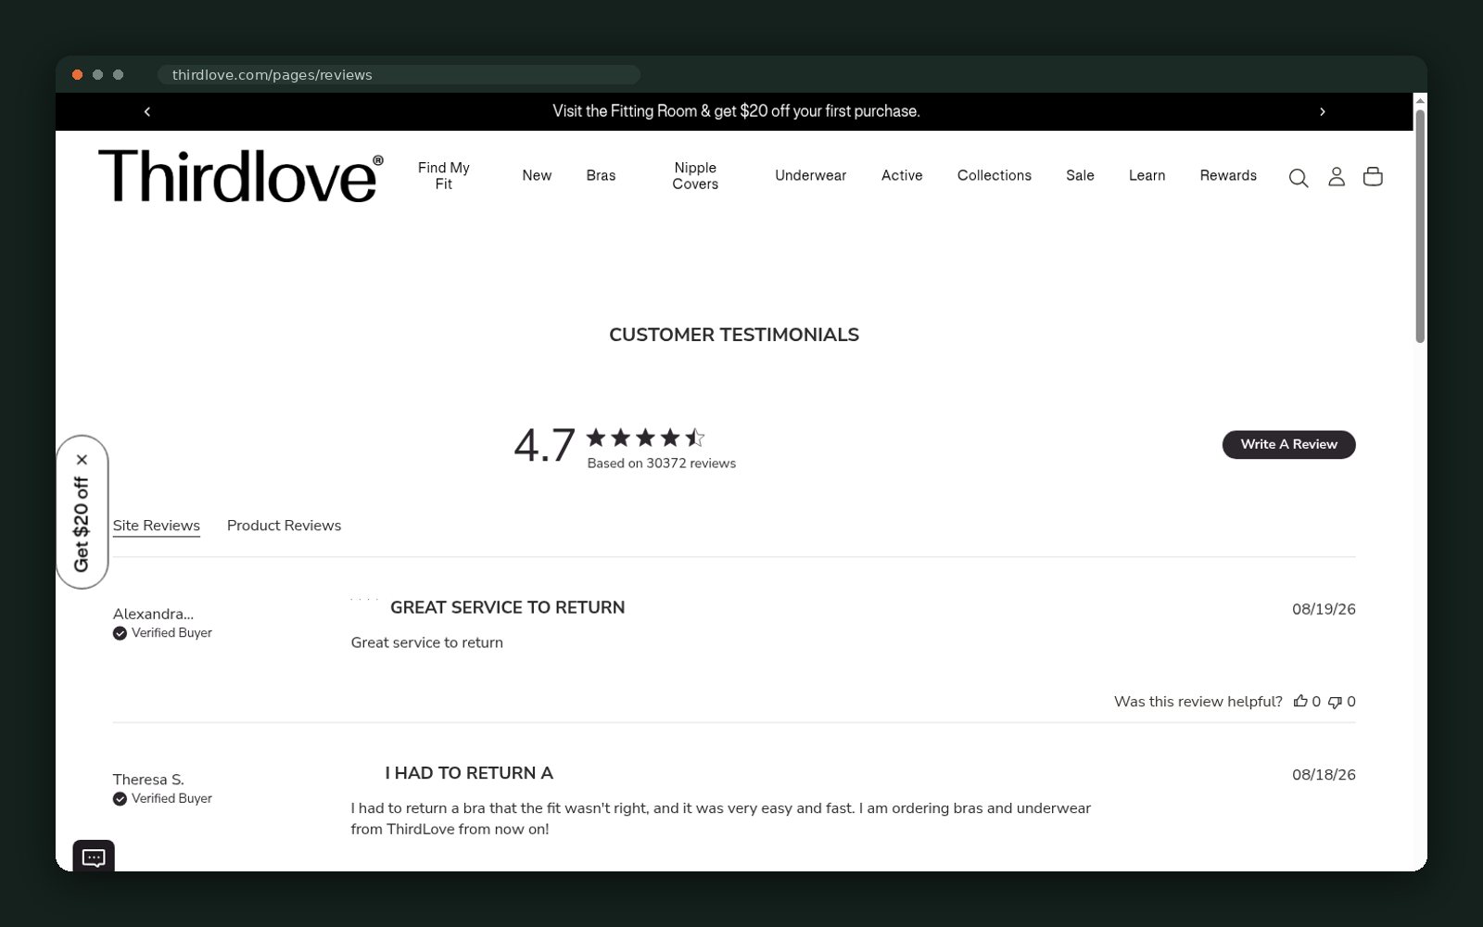
Task: Click Verified Buyer badge under Theresa
Action: pyautogui.click(x=163, y=799)
